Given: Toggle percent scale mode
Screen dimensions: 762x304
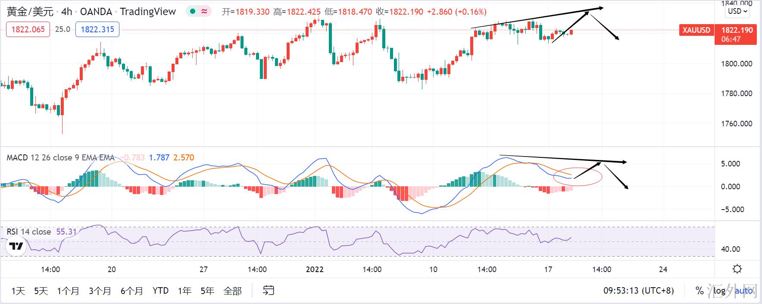Looking at the screenshot, I should click(x=700, y=291).
